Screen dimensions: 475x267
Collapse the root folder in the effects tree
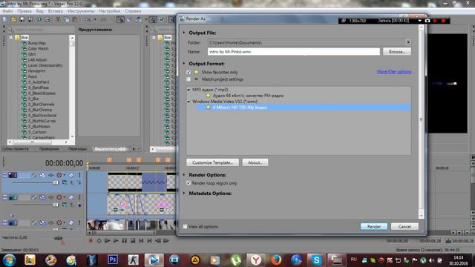(11, 38)
